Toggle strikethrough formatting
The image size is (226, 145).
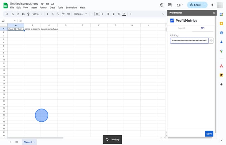(x=119, y=14)
